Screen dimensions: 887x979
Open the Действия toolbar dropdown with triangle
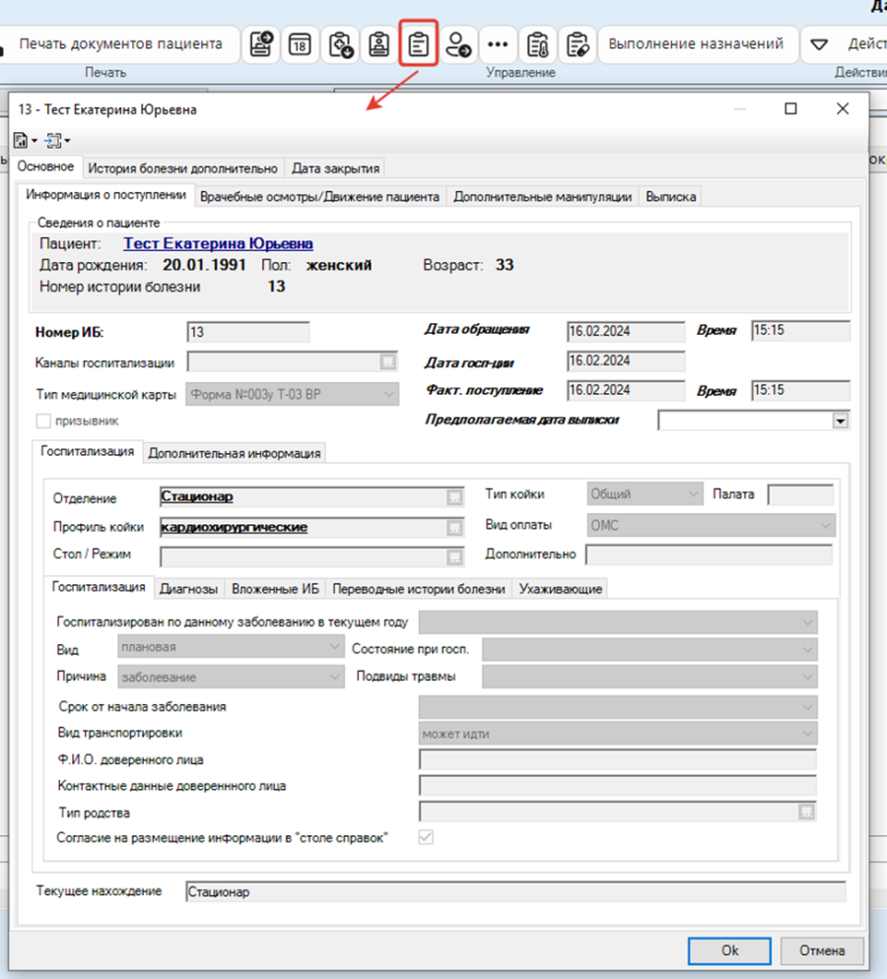(x=820, y=44)
